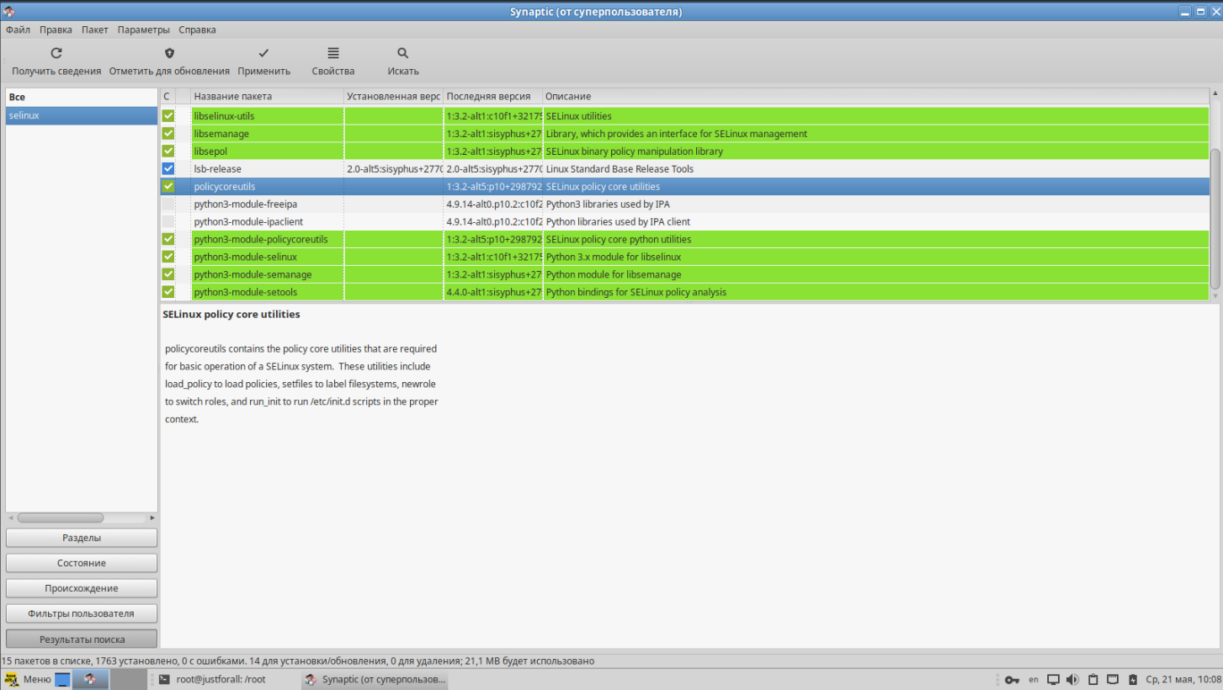The height and width of the screenshot is (690, 1223).
Task: Click Python3 libraries used by IPA description
Action: [608, 204]
